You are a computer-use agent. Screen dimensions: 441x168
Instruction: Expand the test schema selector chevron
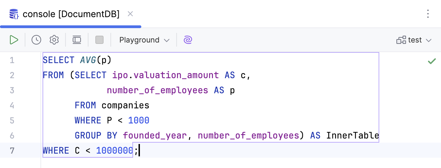pos(428,40)
